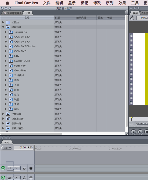Open the 标记 menu
148x180 pixels.
pyautogui.click(x=84, y=3)
